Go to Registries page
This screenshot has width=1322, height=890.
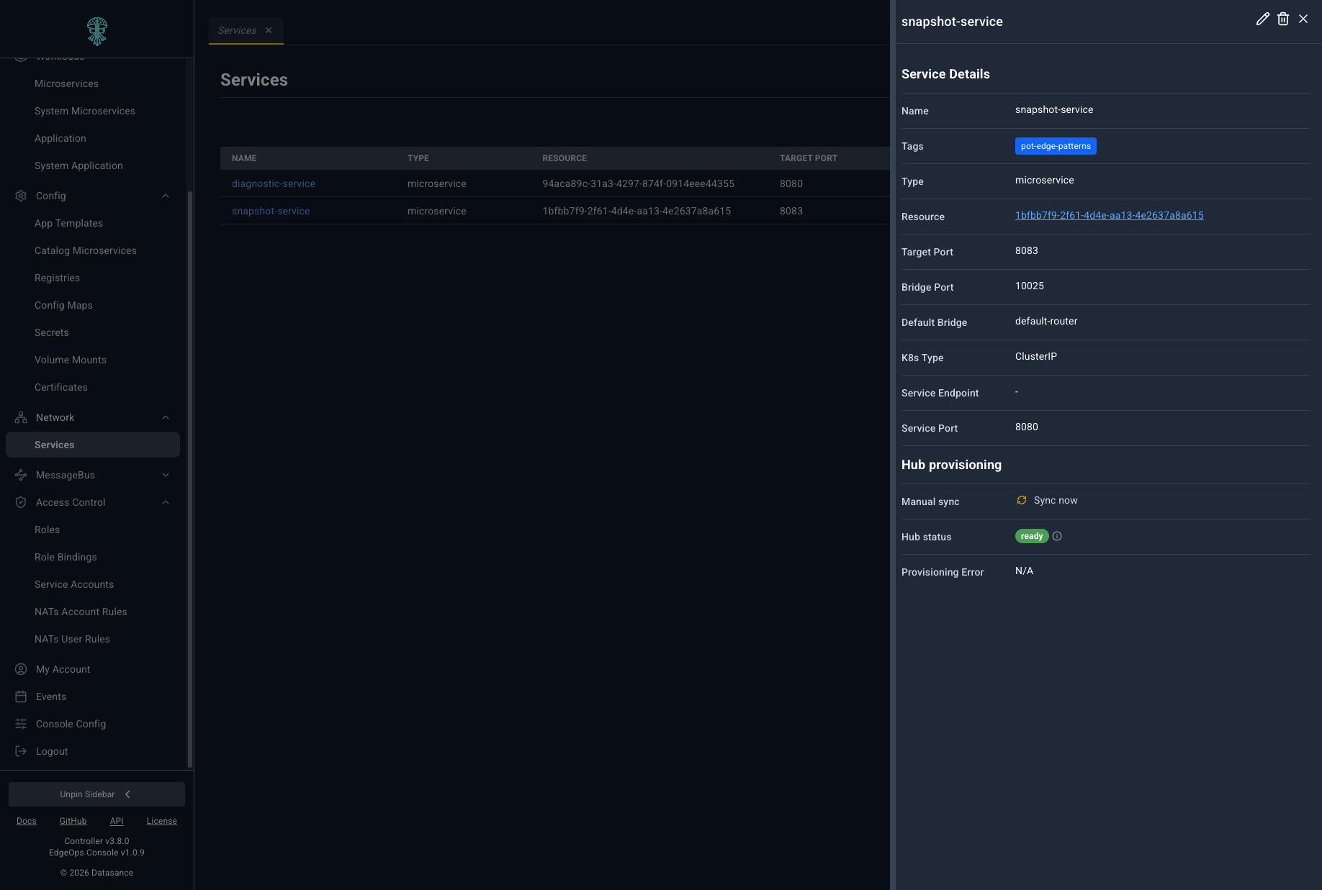tap(57, 278)
